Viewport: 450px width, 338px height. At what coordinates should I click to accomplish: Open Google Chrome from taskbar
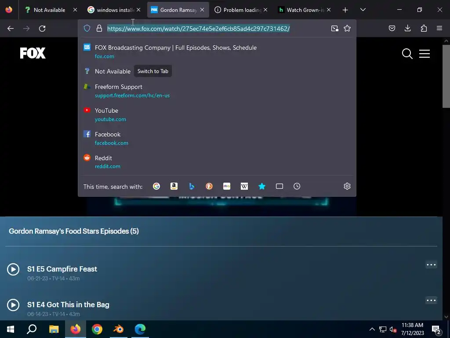pos(97,329)
